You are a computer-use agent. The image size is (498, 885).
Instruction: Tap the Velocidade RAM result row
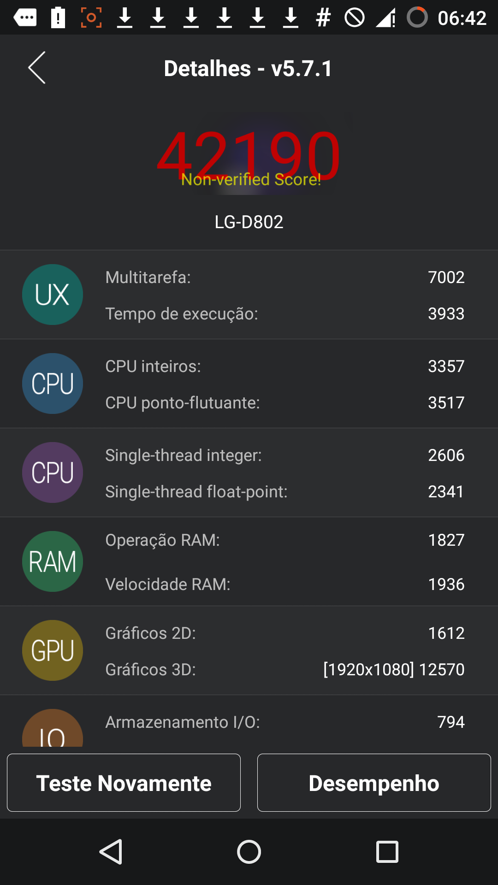click(285, 584)
